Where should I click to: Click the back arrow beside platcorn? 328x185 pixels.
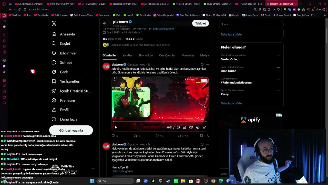pyautogui.click(x=105, y=23)
